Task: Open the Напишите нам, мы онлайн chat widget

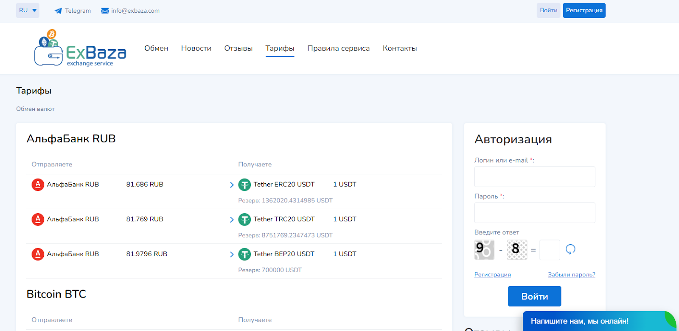Action: coord(599,321)
